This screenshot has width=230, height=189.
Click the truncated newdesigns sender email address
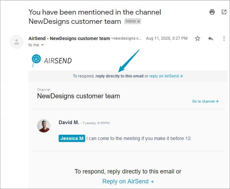(126, 38)
